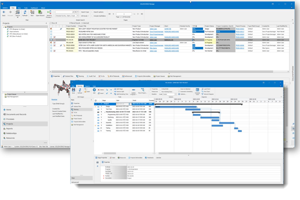The width and height of the screenshot is (300, 200).
Task: Open the PROD-00017 parent process link
Action: click(x=240, y=31)
